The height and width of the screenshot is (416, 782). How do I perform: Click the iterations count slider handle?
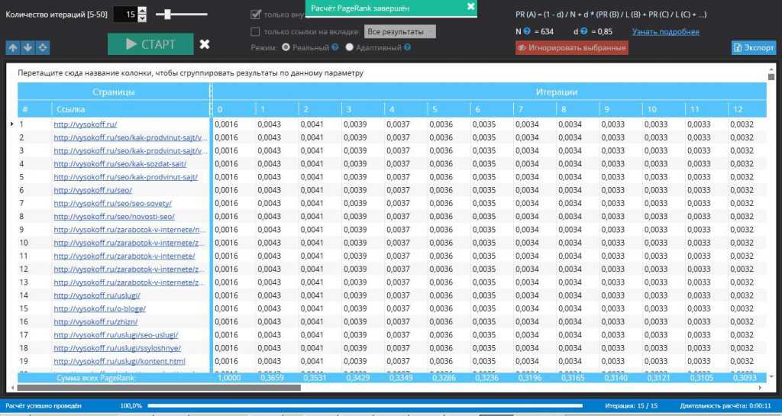[x=168, y=14]
